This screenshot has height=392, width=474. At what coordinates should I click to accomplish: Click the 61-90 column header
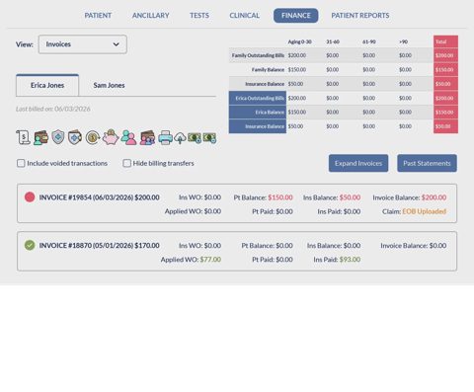click(369, 41)
